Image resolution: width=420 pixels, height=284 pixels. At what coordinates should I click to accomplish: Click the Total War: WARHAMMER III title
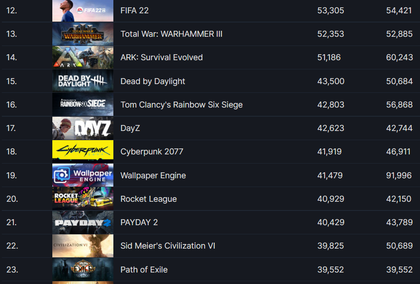tap(171, 34)
